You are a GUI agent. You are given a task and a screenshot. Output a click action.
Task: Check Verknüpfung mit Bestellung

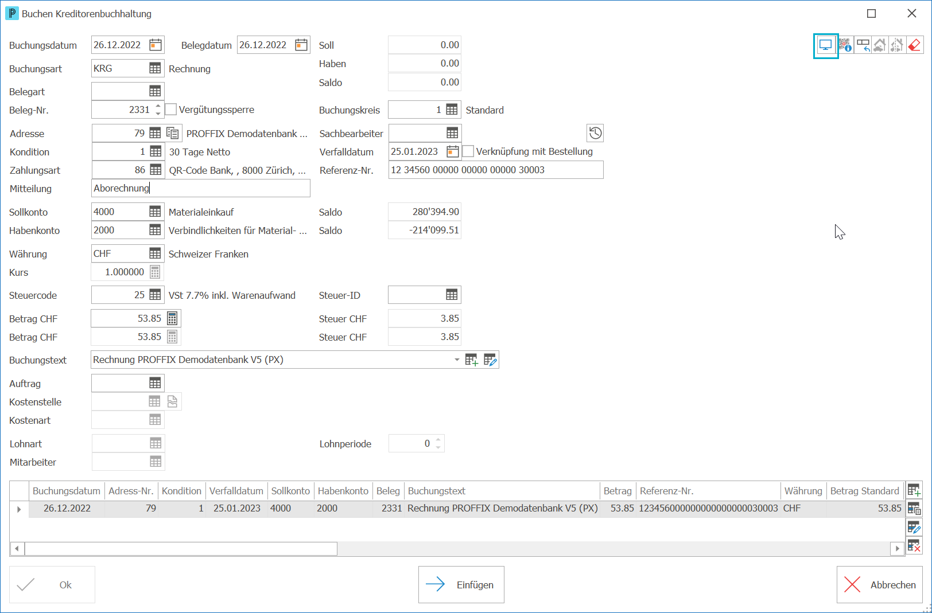[468, 151]
